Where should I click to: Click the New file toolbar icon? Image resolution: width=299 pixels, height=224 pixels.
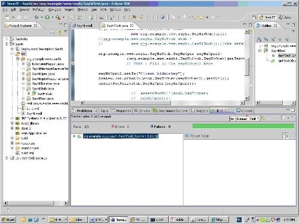pos(8,17)
